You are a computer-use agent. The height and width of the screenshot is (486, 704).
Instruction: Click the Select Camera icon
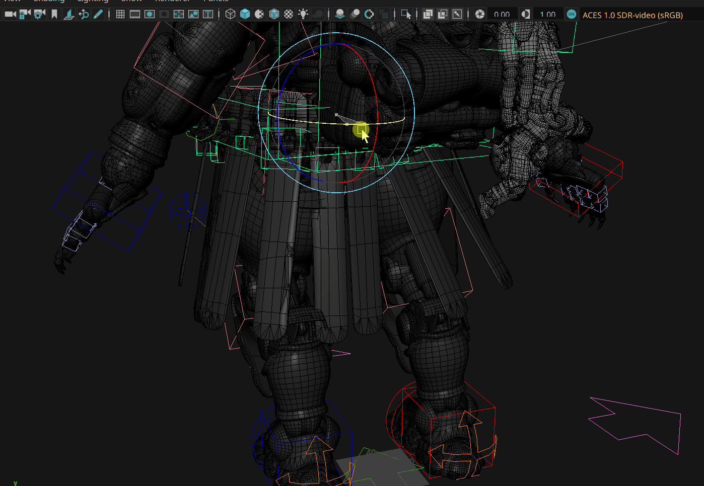coord(10,14)
